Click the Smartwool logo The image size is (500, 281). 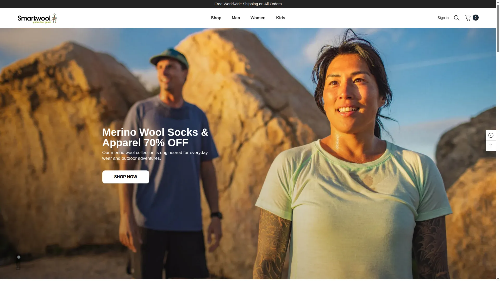coord(37,18)
